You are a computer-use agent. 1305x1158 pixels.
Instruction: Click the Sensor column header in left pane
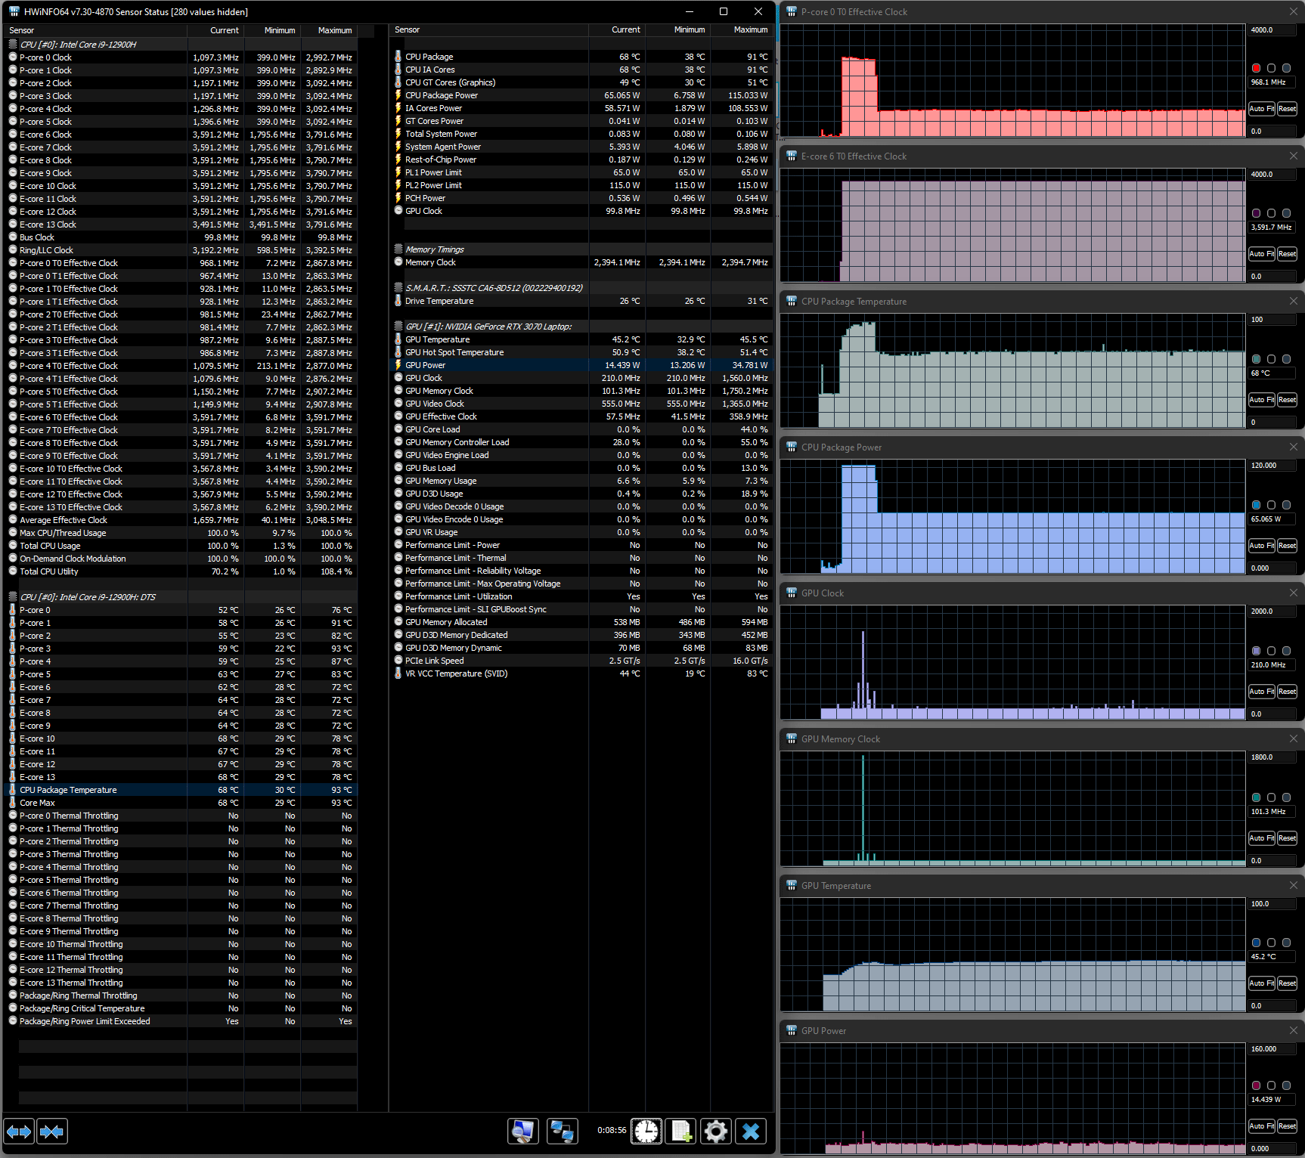pos(96,30)
